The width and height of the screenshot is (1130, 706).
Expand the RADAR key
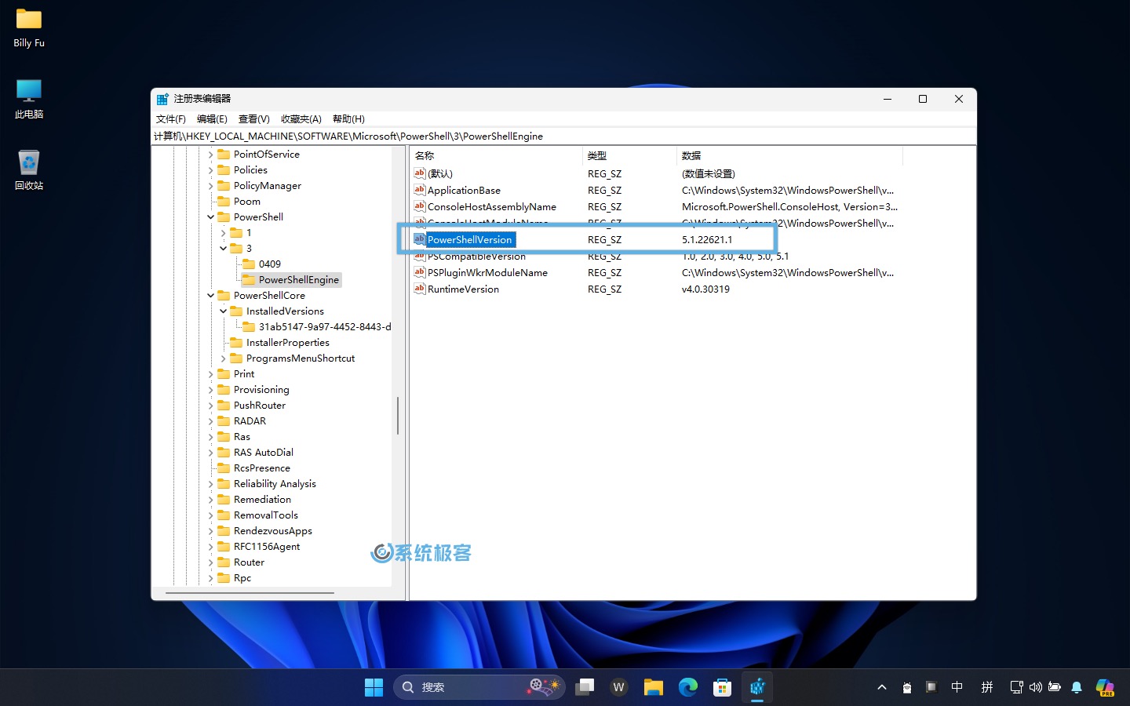pyautogui.click(x=211, y=421)
